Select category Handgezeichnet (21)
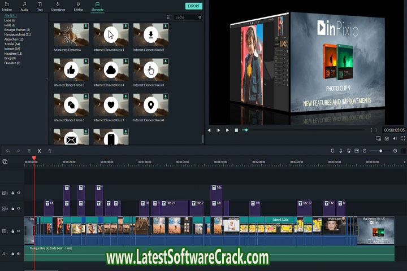Viewport: 407px width, 271px height. point(18,34)
